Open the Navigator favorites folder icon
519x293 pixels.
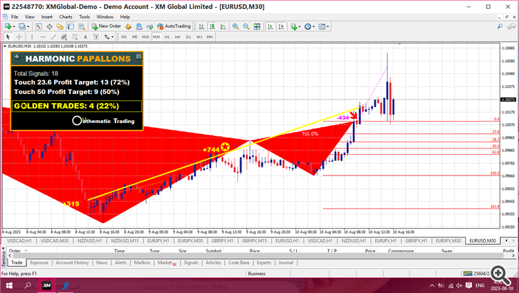click(x=60, y=26)
